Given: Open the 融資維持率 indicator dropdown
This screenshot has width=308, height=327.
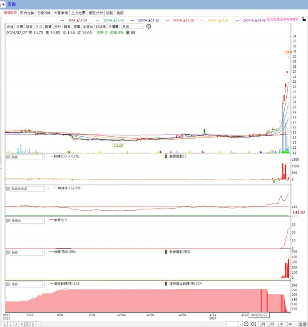Looking at the screenshot, I should (27, 189).
